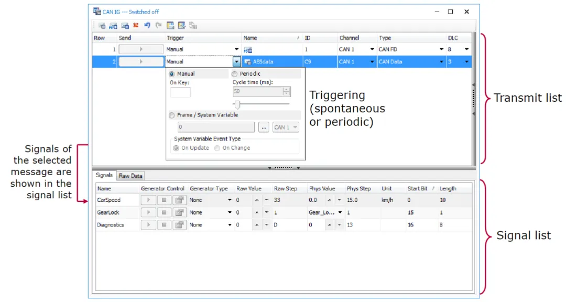The height and width of the screenshot is (302, 566).
Task: Click the ABSdata message name
Action: click(263, 62)
